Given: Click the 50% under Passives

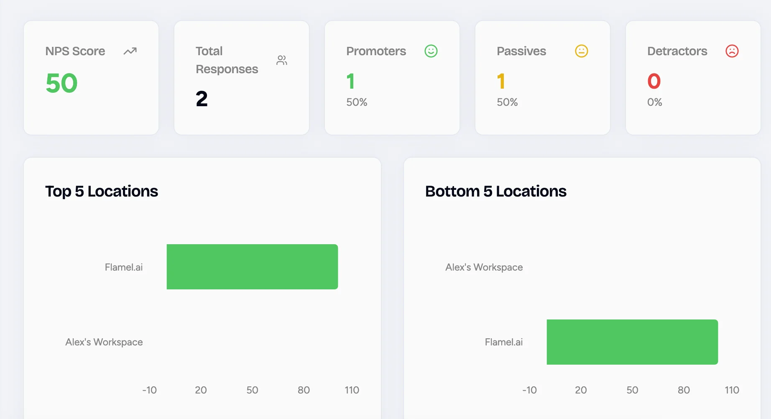Looking at the screenshot, I should pos(507,102).
